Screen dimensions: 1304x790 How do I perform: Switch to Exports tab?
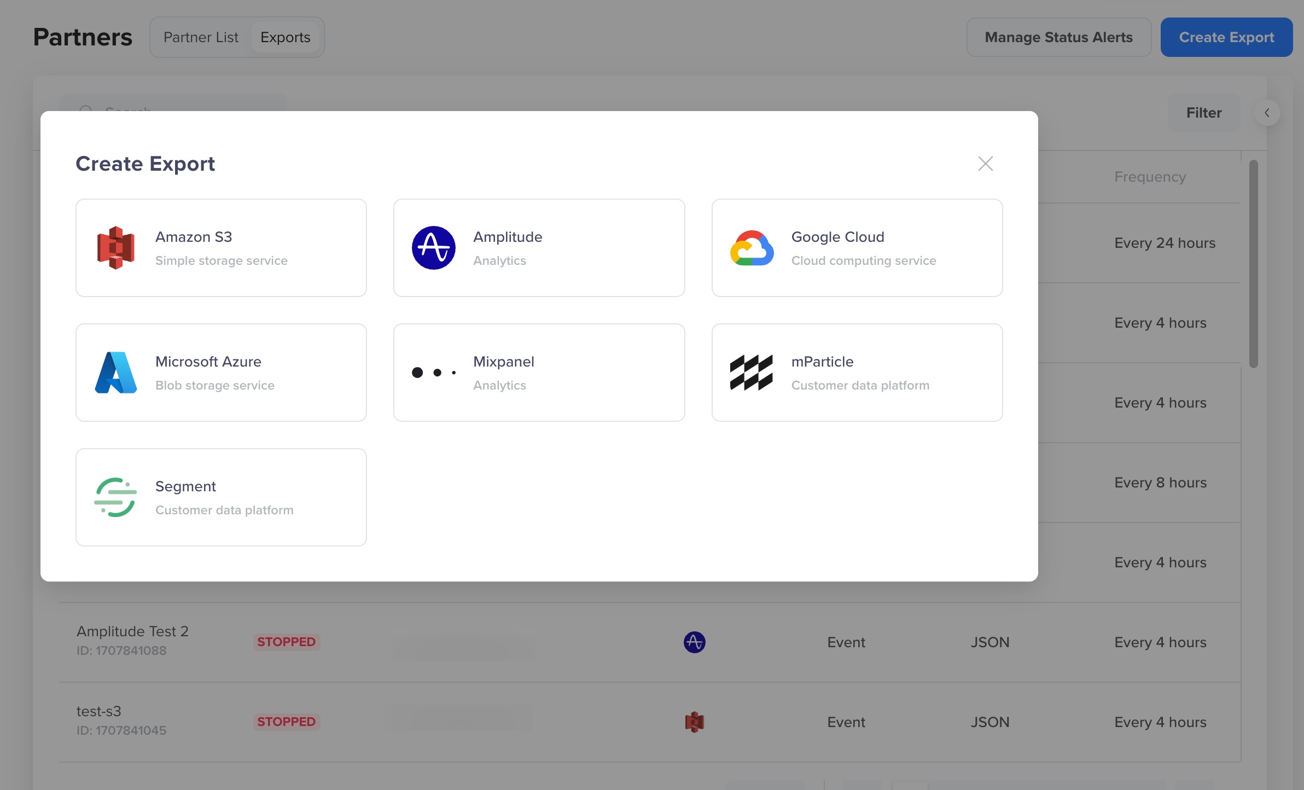pyautogui.click(x=285, y=37)
